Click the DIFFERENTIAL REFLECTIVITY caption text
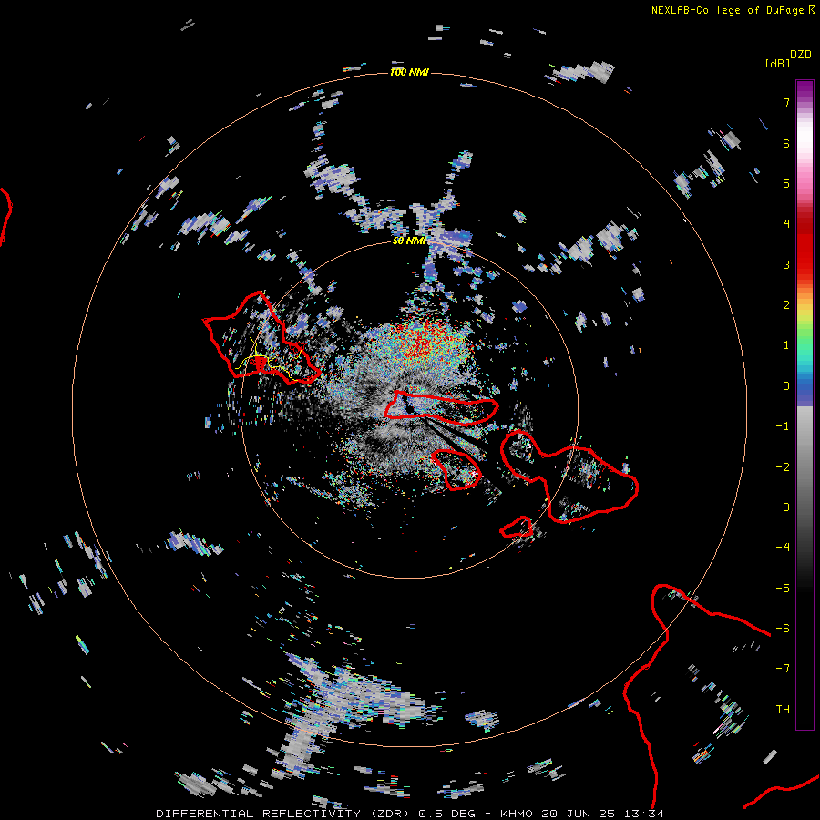This screenshot has height=820, width=820. coord(259,814)
